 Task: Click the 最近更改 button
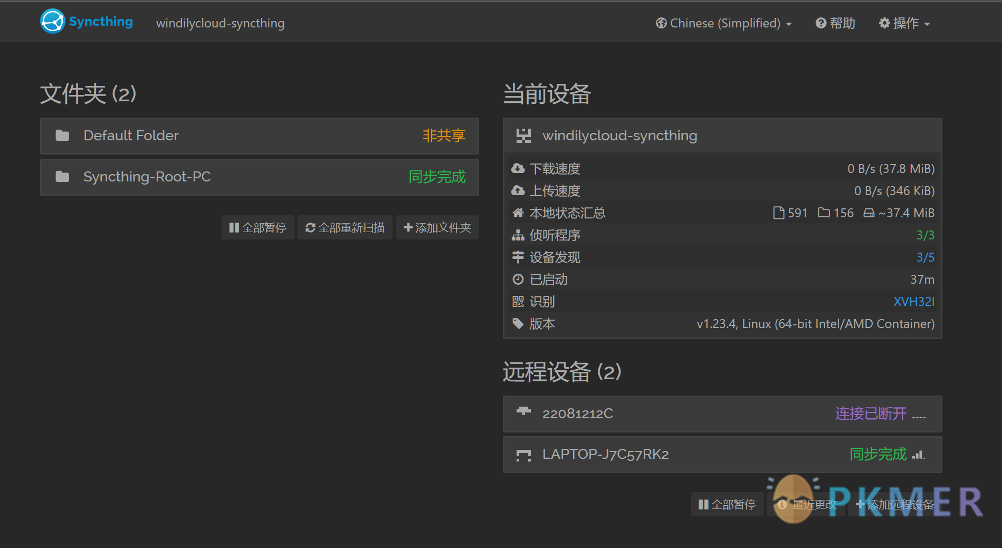tap(806, 504)
